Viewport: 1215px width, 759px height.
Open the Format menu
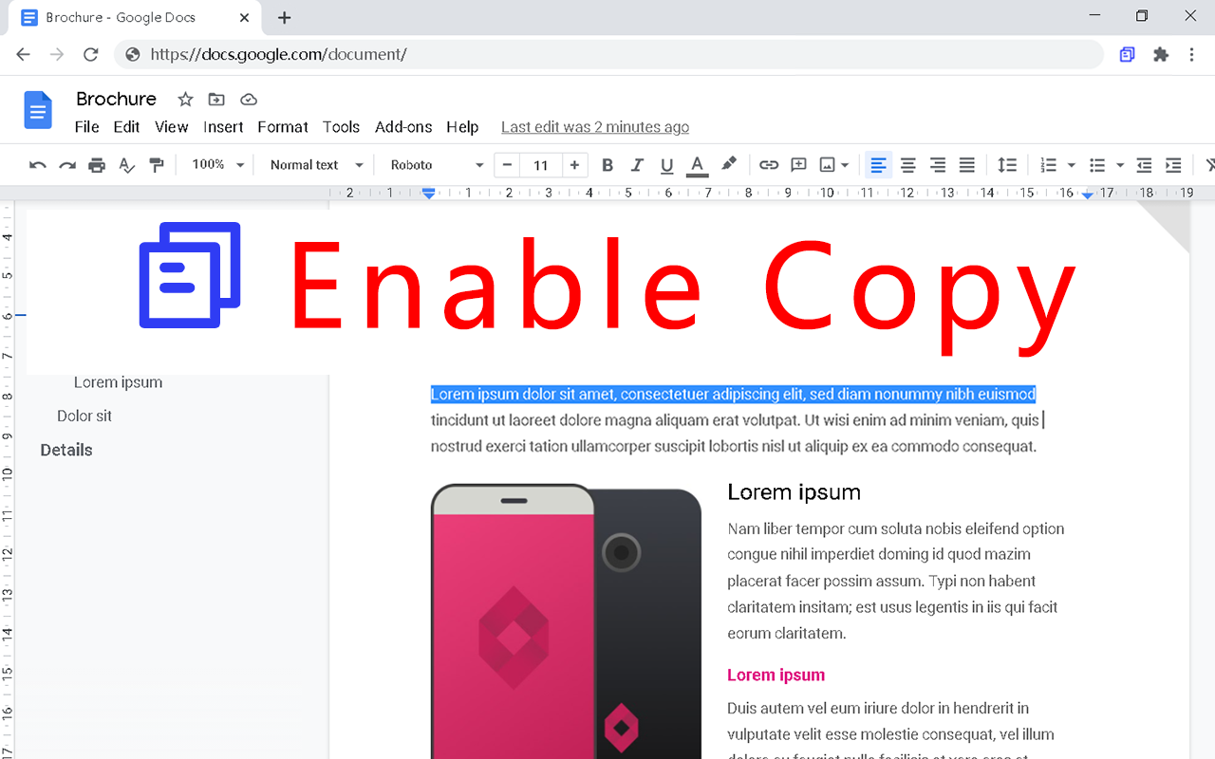pos(283,127)
